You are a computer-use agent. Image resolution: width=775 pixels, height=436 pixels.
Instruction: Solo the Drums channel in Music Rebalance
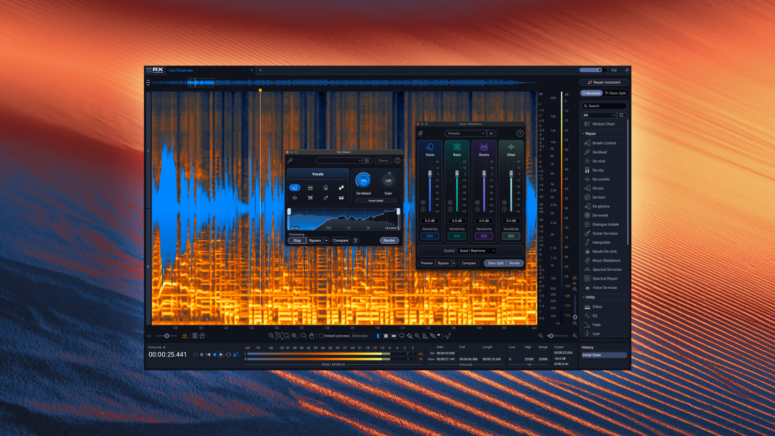coord(477,209)
